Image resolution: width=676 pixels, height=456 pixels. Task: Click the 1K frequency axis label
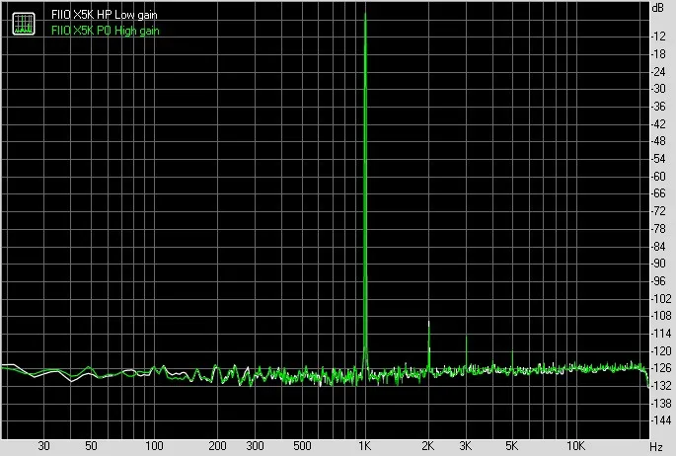(x=365, y=446)
